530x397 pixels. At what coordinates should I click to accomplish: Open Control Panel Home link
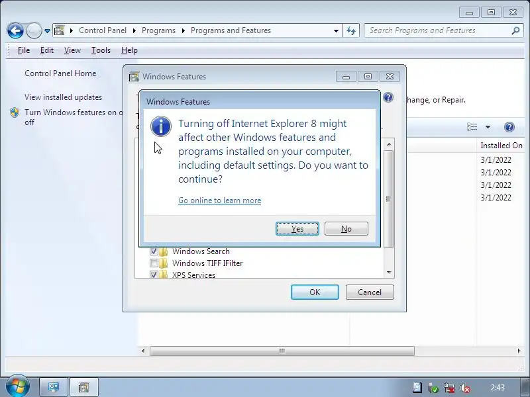[60, 73]
